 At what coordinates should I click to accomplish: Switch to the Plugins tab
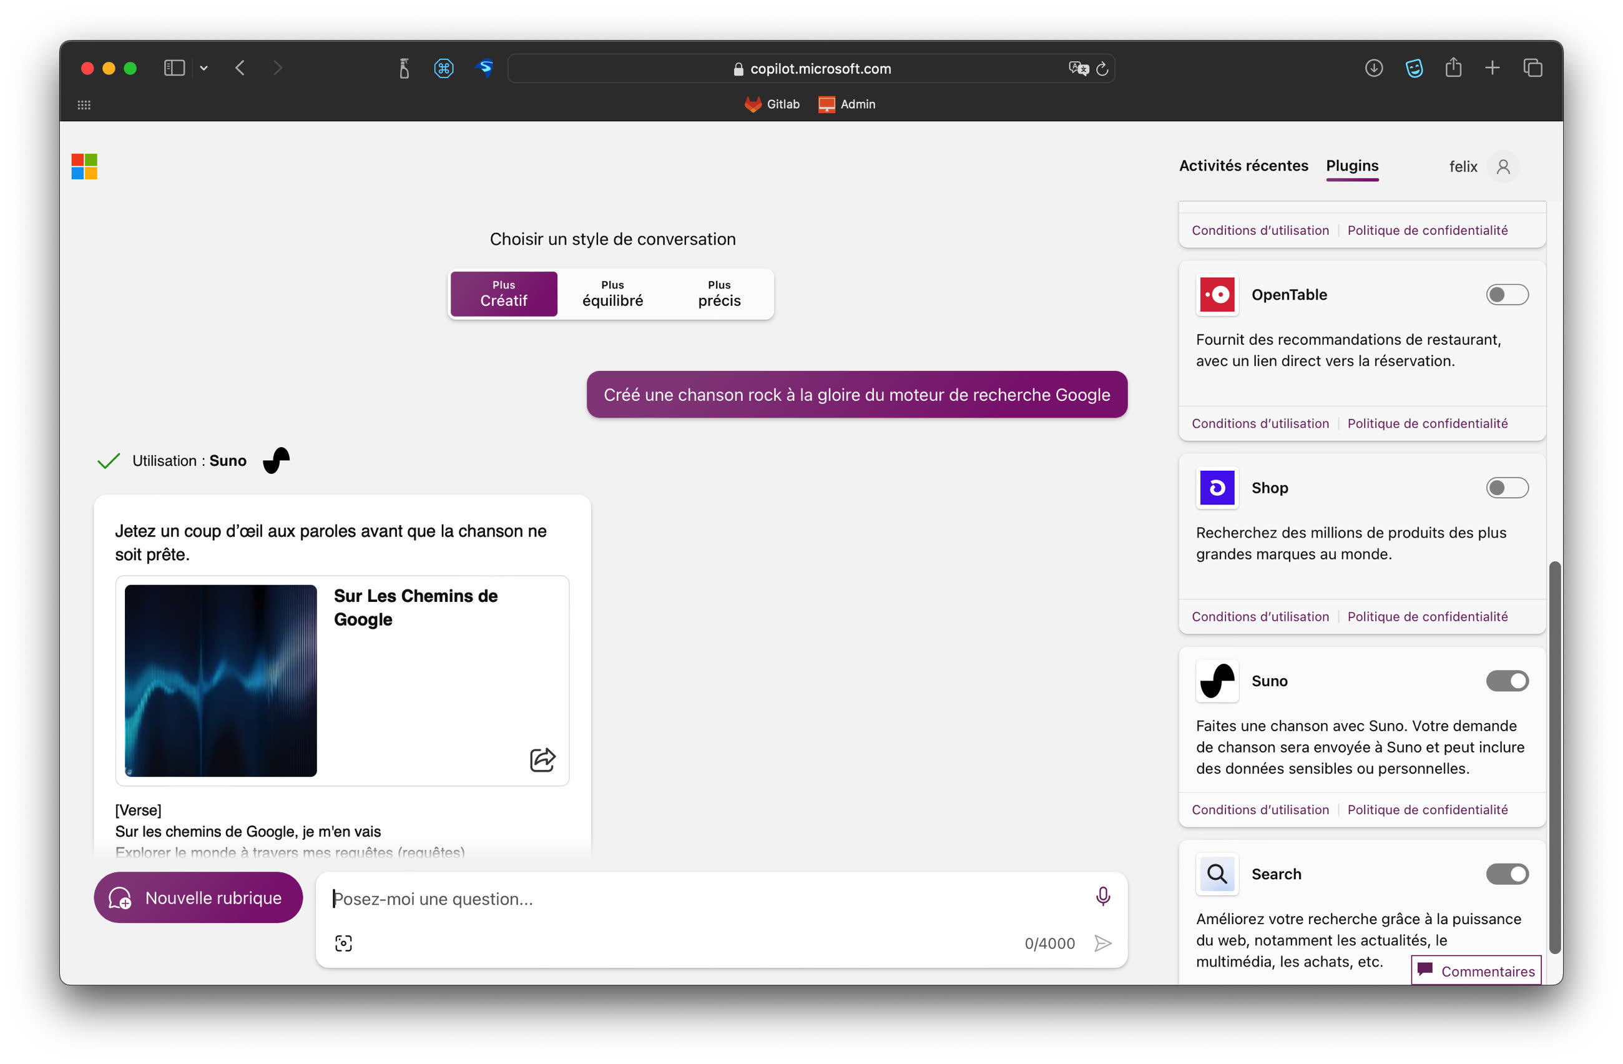[1351, 165]
